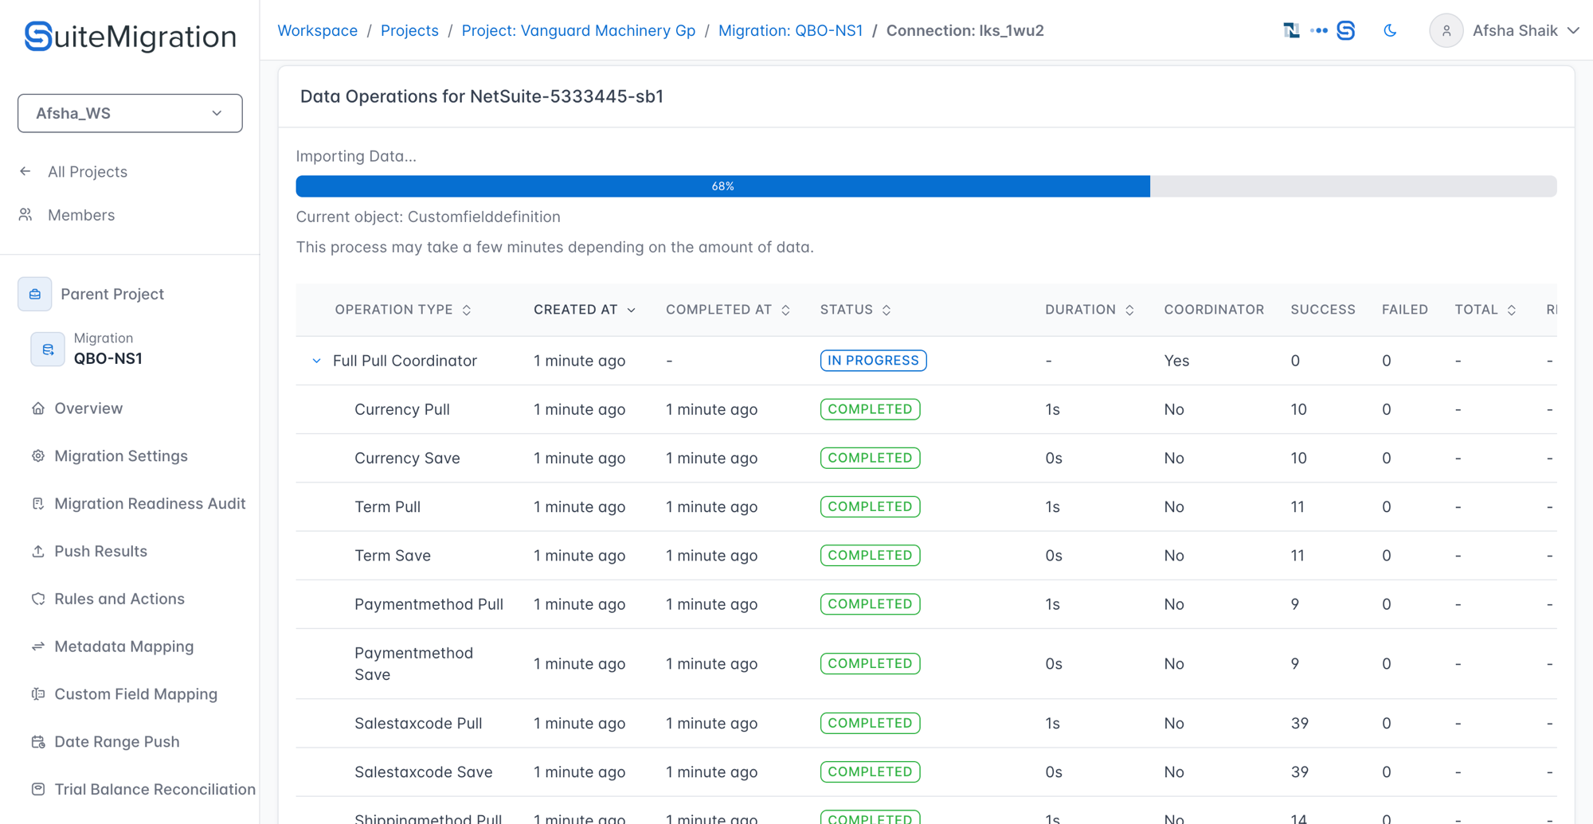Open Migration Settings menu item
The height and width of the screenshot is (824, 1593).
click(121, 456)
